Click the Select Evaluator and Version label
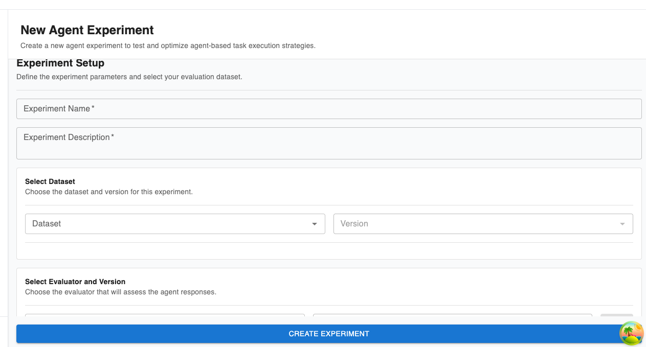 click(x=75, y=282)
